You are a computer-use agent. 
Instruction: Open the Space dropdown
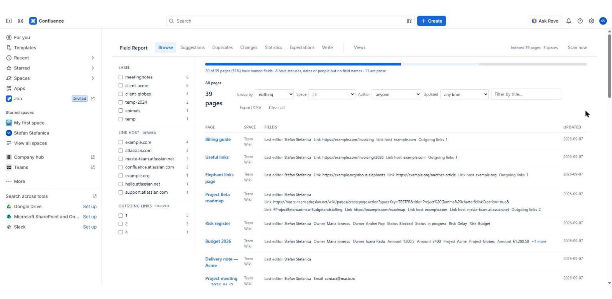[332, 94]
